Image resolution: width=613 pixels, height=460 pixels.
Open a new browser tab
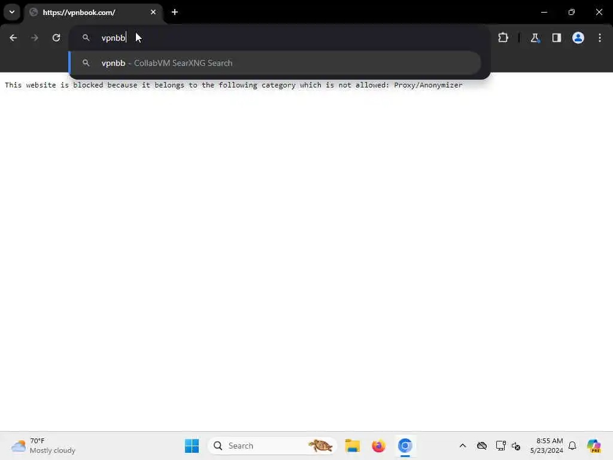175,12
